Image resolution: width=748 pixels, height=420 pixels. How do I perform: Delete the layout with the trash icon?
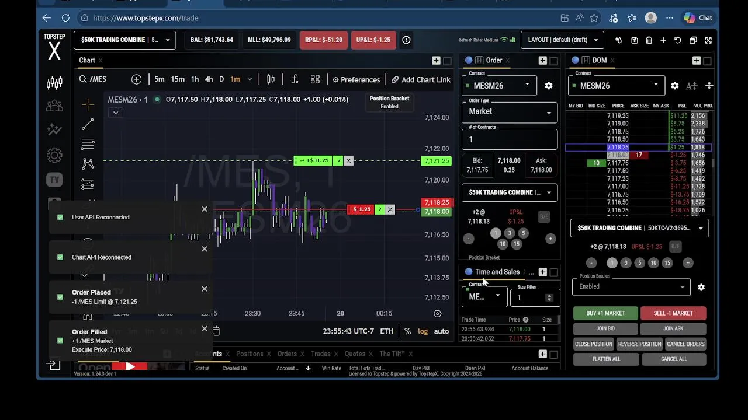[649, 40]
